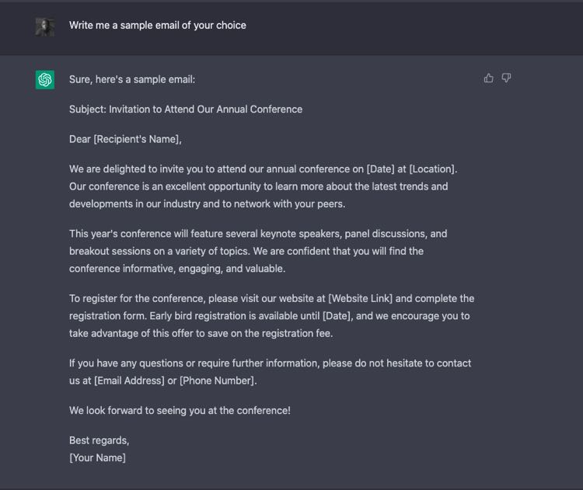583x490 pixels.
Task: Click the first '[Date]' placeholder after 'conference on'
Action: (x=380, y=169)
